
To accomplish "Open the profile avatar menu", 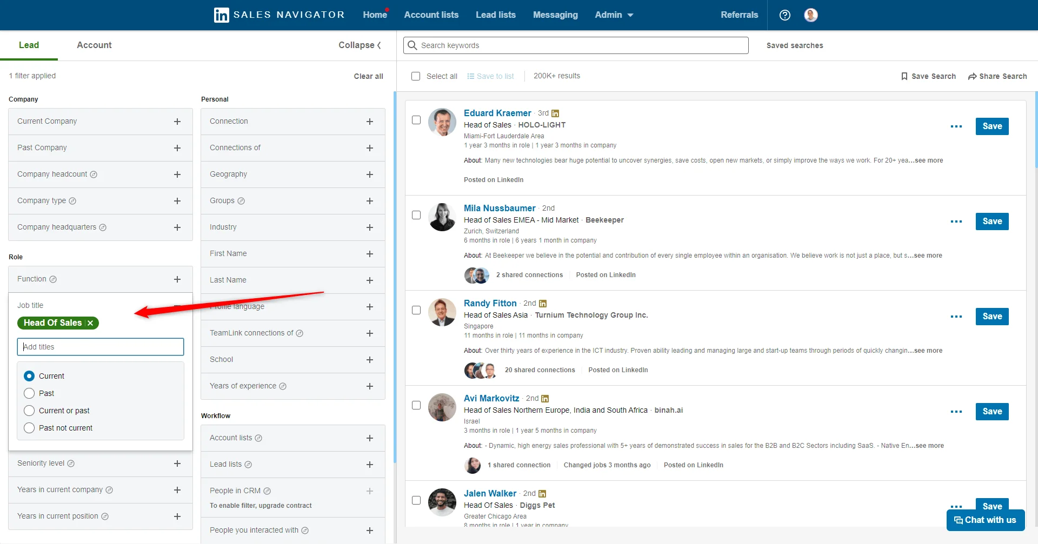I will [811, 15].
